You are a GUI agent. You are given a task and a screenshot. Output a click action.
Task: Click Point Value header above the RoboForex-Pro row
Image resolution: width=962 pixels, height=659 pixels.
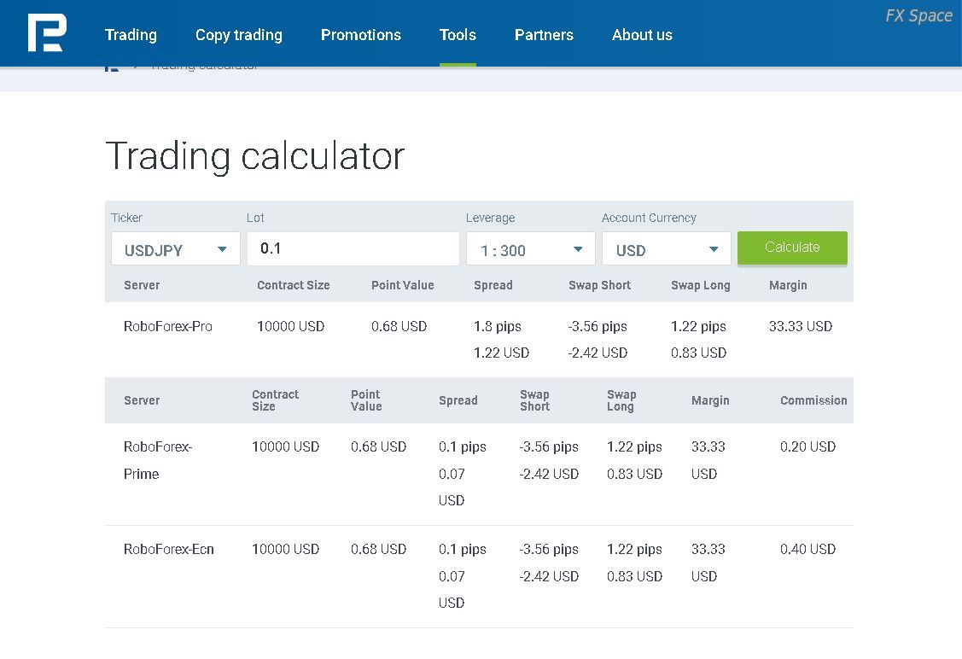403,285
